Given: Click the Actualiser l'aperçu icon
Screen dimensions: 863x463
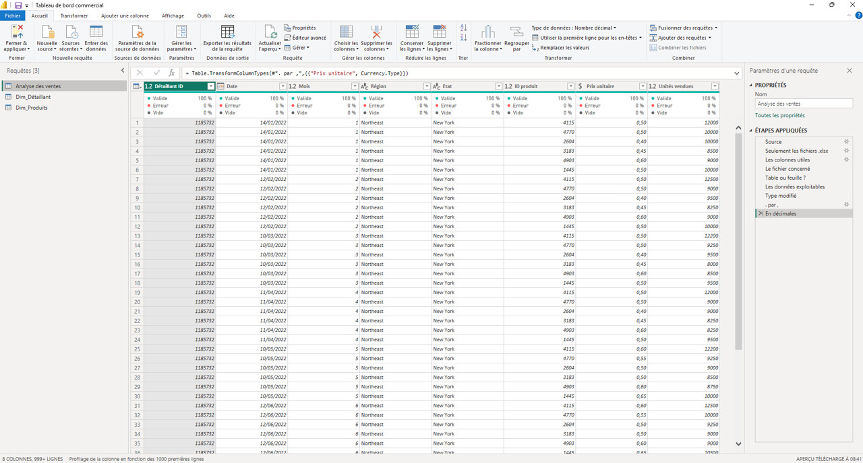Looking at the screenshot, I should point(270,32).
